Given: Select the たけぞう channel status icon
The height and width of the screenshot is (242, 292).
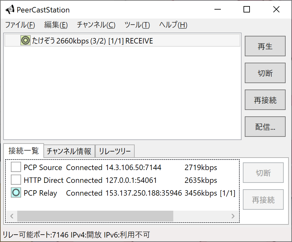Looking at the screenshot, I should [x=25, y=40].
